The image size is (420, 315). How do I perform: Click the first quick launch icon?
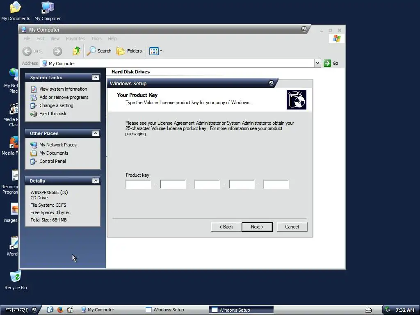click(50, 310)
